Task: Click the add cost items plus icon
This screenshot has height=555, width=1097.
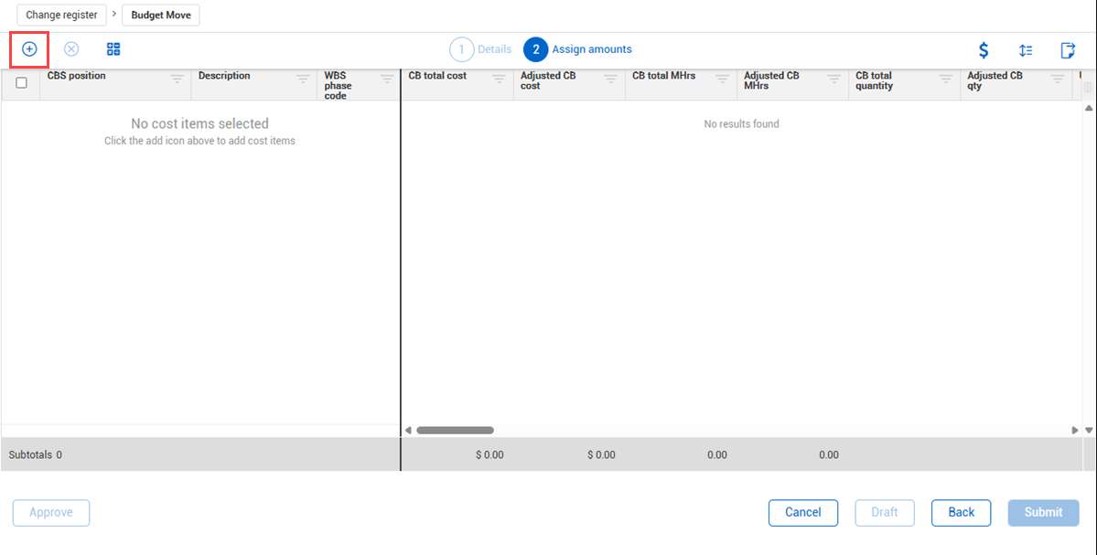Action: [29, 49]
